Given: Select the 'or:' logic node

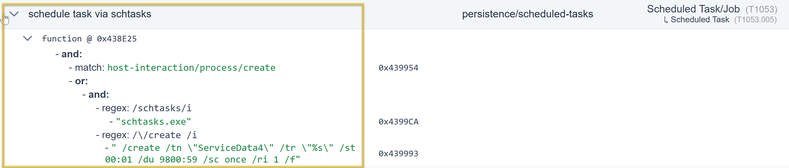Looking at the screenshot, I should point(81,81).
